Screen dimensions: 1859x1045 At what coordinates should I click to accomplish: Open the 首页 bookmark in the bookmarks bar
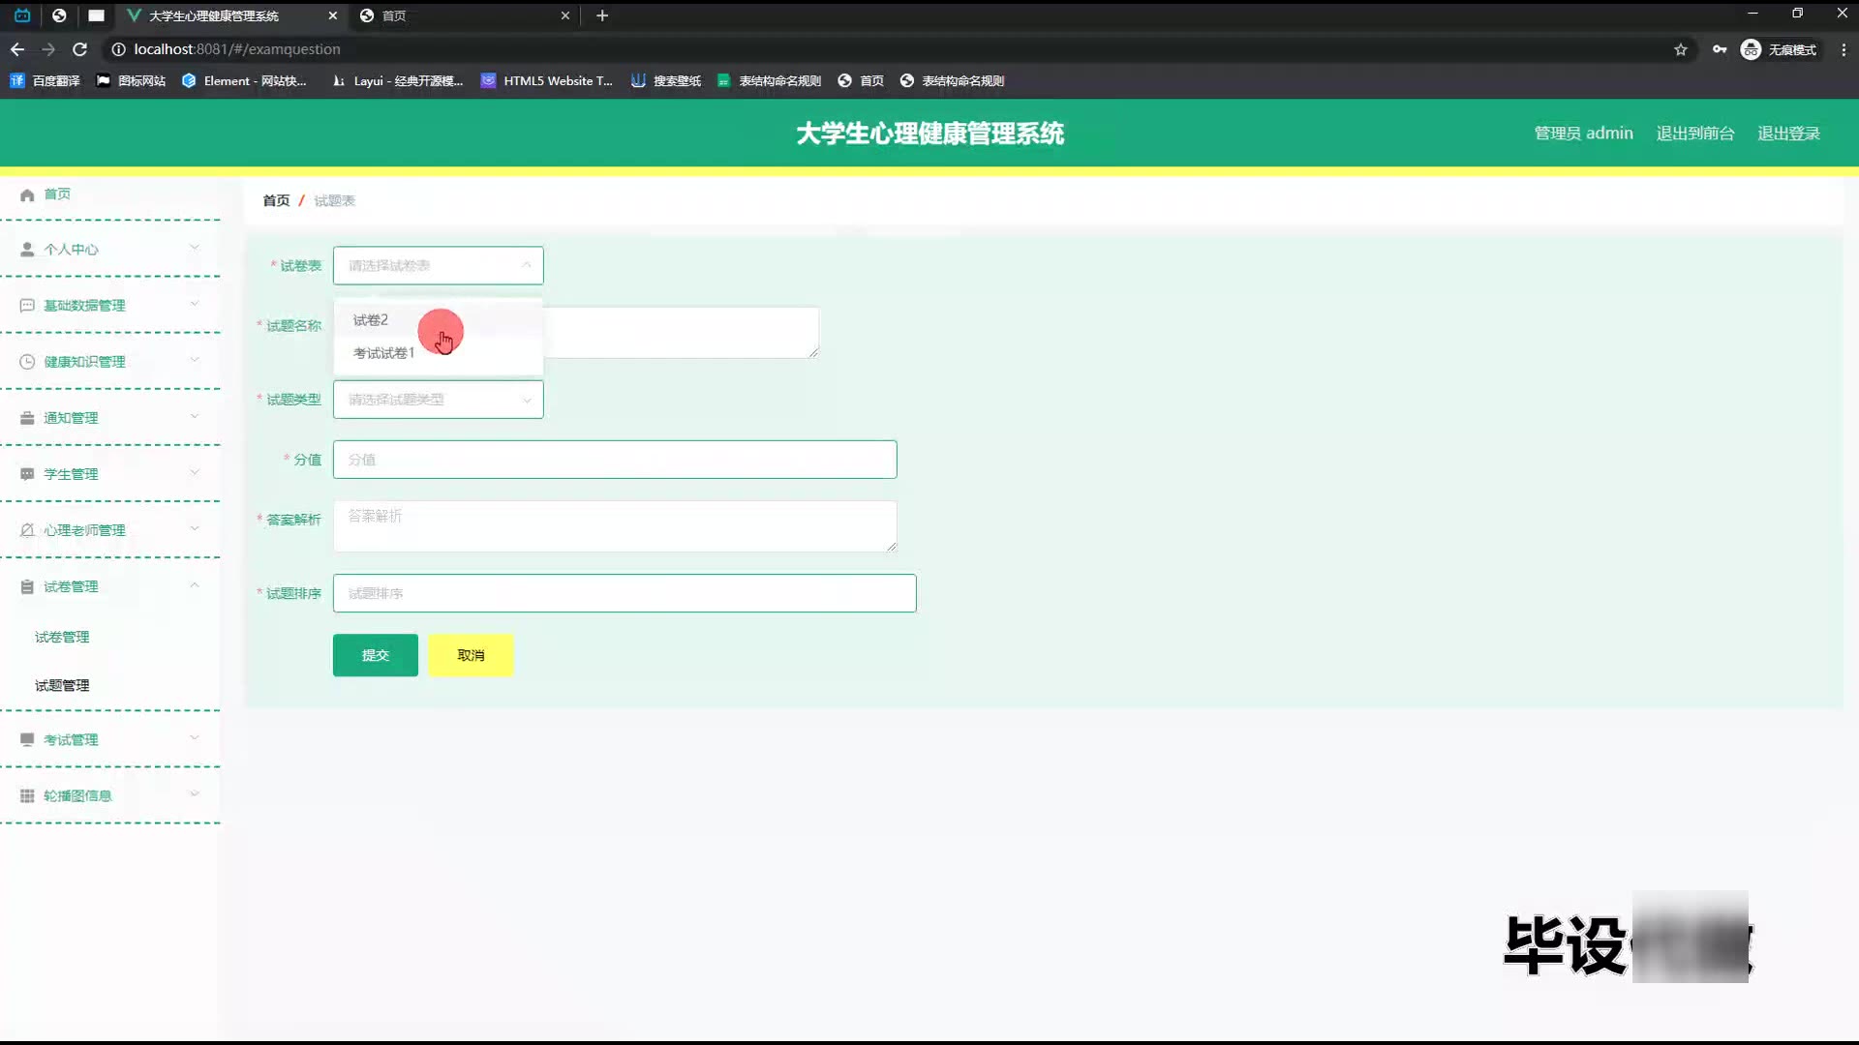point(861,81)
